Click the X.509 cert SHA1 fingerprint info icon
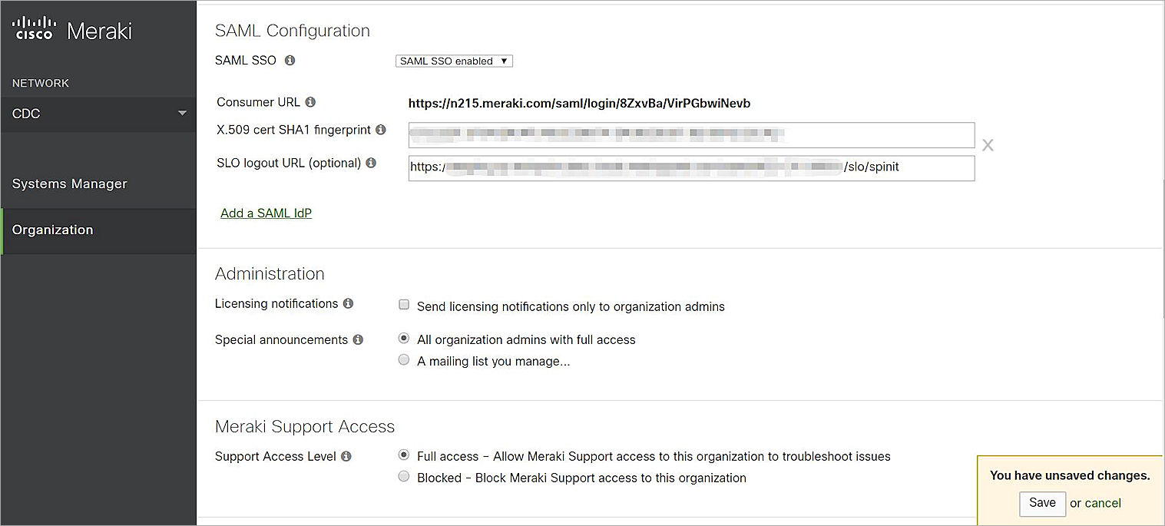Viewport: 1165px width, 526px height. pyautogui.click(x=381, y=129)
